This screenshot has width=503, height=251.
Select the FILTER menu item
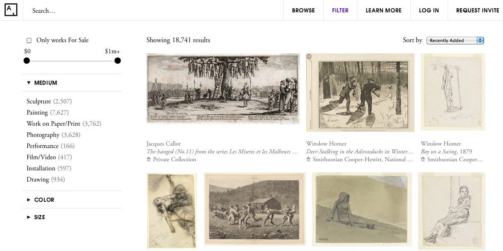[x=340, y=10]
